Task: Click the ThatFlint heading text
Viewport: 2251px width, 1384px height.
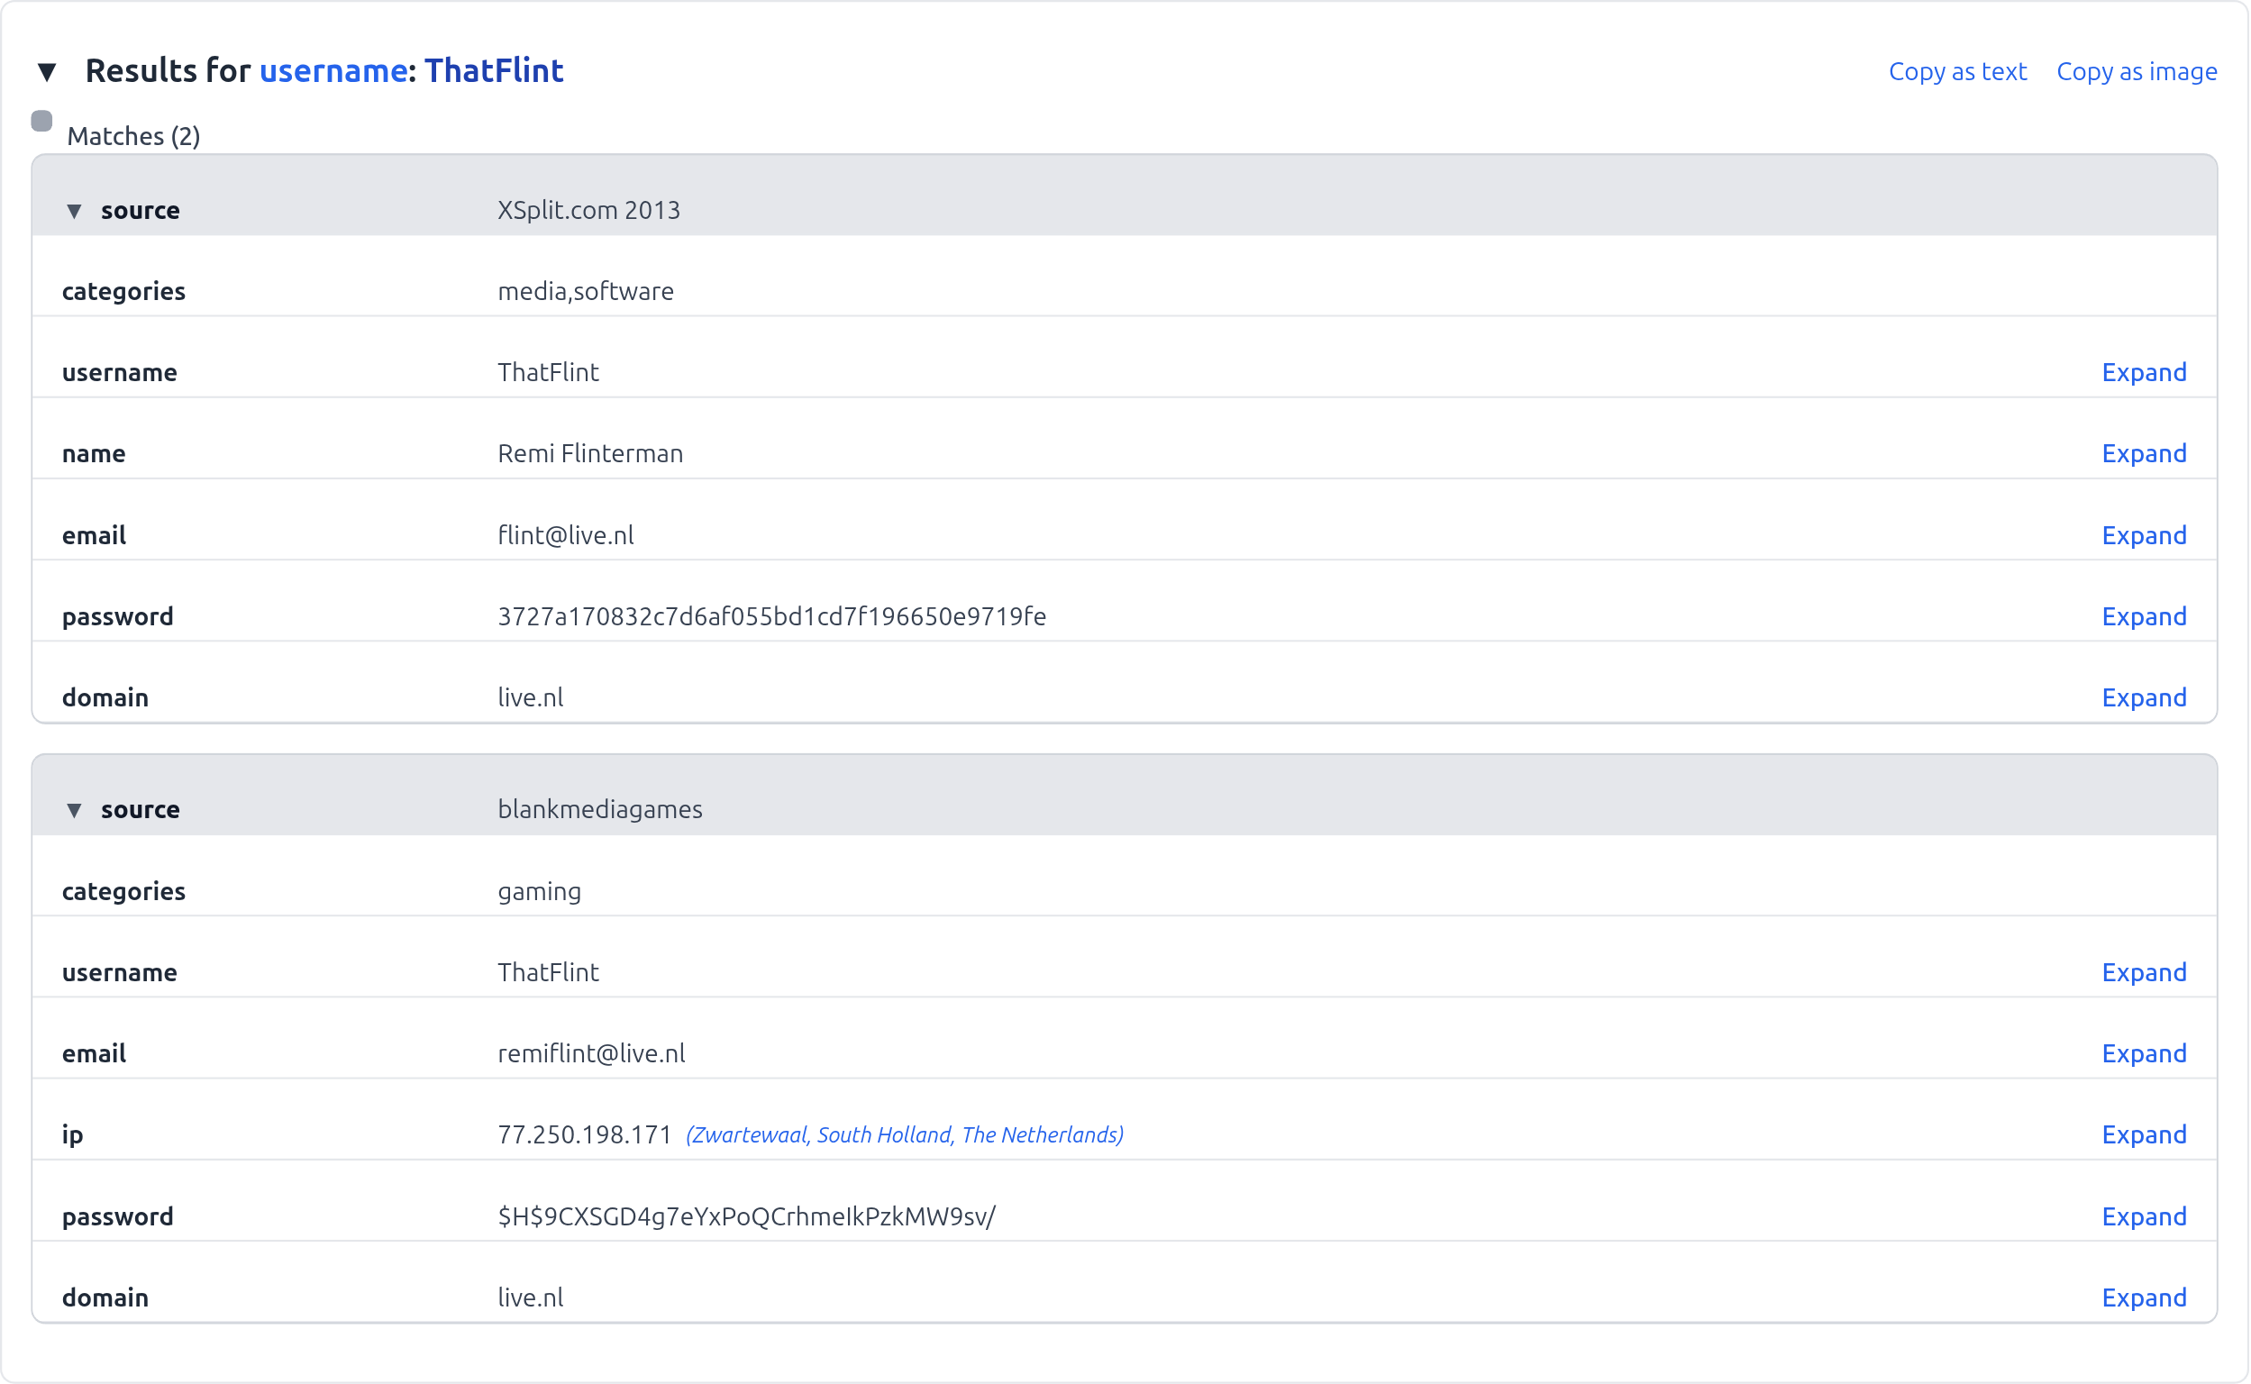Action: click(x=495, y=71)
